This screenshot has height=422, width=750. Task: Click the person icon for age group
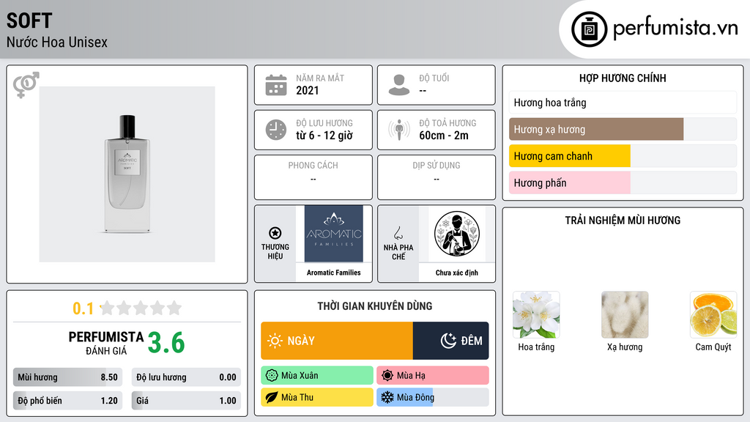[399, 85]
